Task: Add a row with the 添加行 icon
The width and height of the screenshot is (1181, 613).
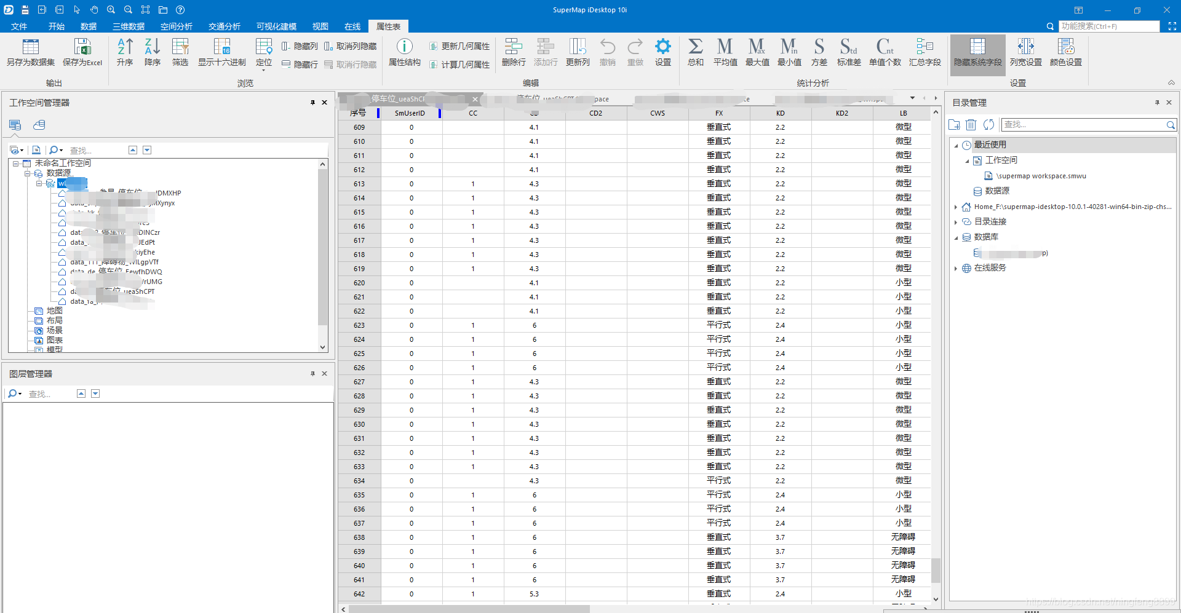Action: coord(545,52)
